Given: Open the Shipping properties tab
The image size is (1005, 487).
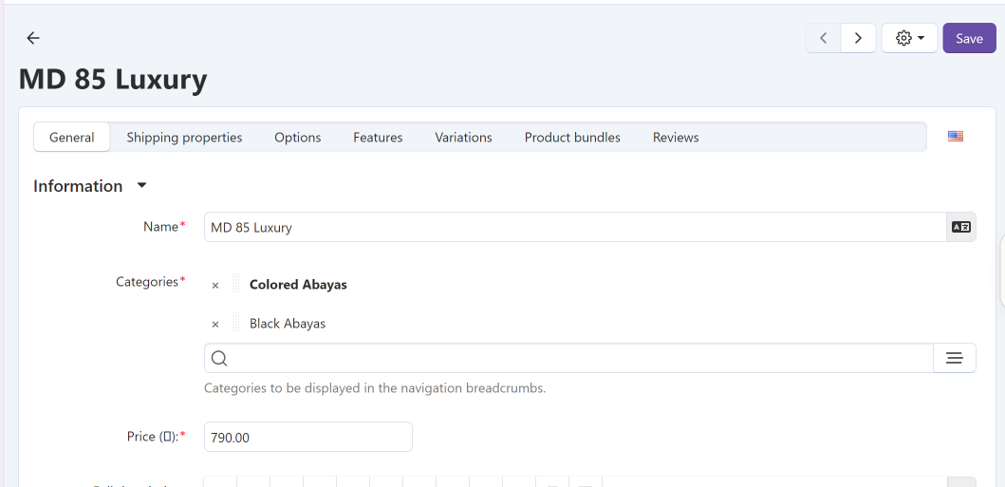Looking at the screenshot, I should pos(185,137).
